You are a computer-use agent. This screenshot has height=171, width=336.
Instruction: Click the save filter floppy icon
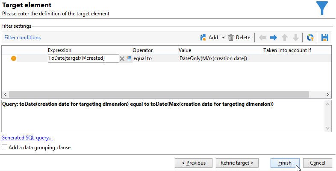(324, 38)
